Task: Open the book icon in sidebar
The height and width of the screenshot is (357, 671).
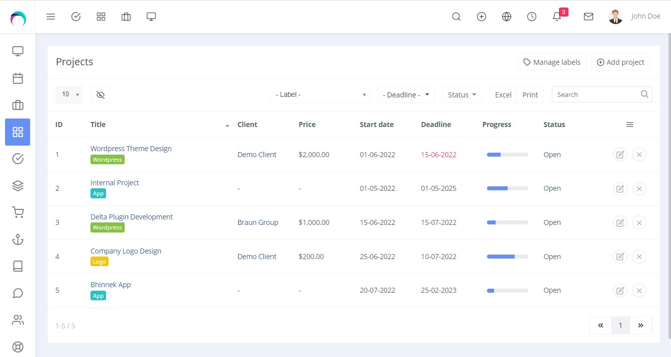Action: click(x=18, y=266)
